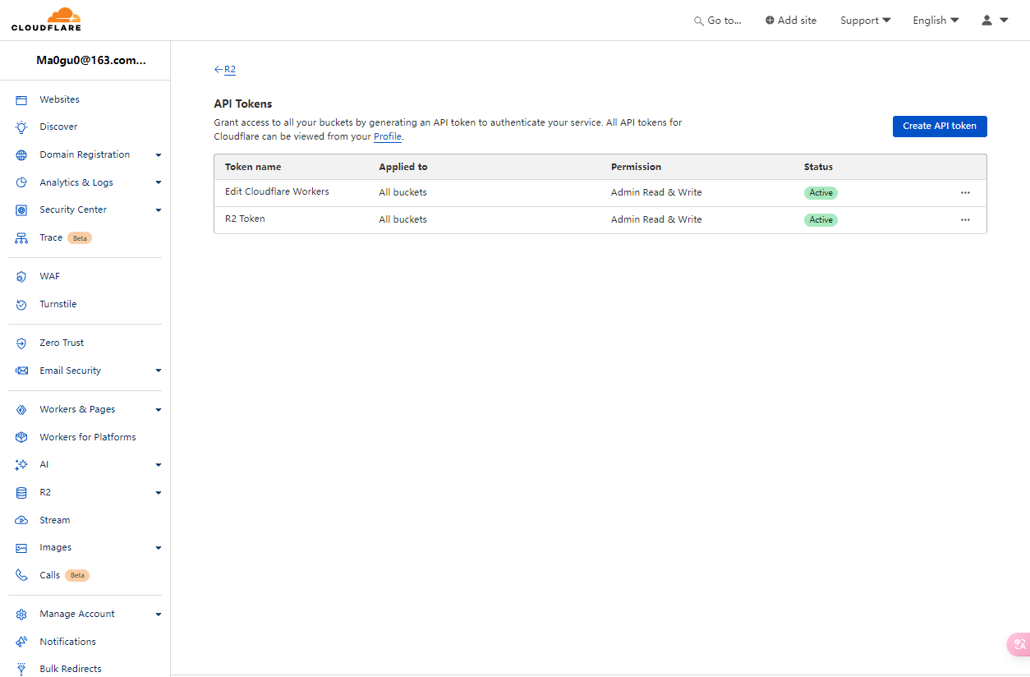Screen dimensions: 1030x677
Task: Click the Discover lightbulb icon
Action: point(21,127)
